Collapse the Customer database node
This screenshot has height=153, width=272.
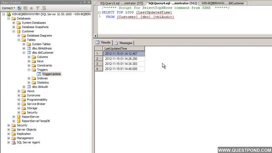14,31
